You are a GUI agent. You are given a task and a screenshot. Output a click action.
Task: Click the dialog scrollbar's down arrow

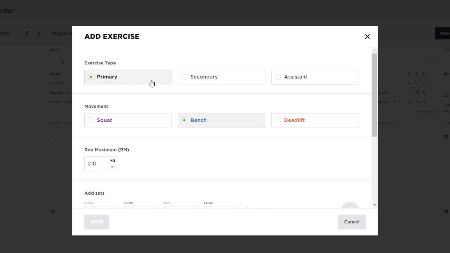[x=374, y=204]
